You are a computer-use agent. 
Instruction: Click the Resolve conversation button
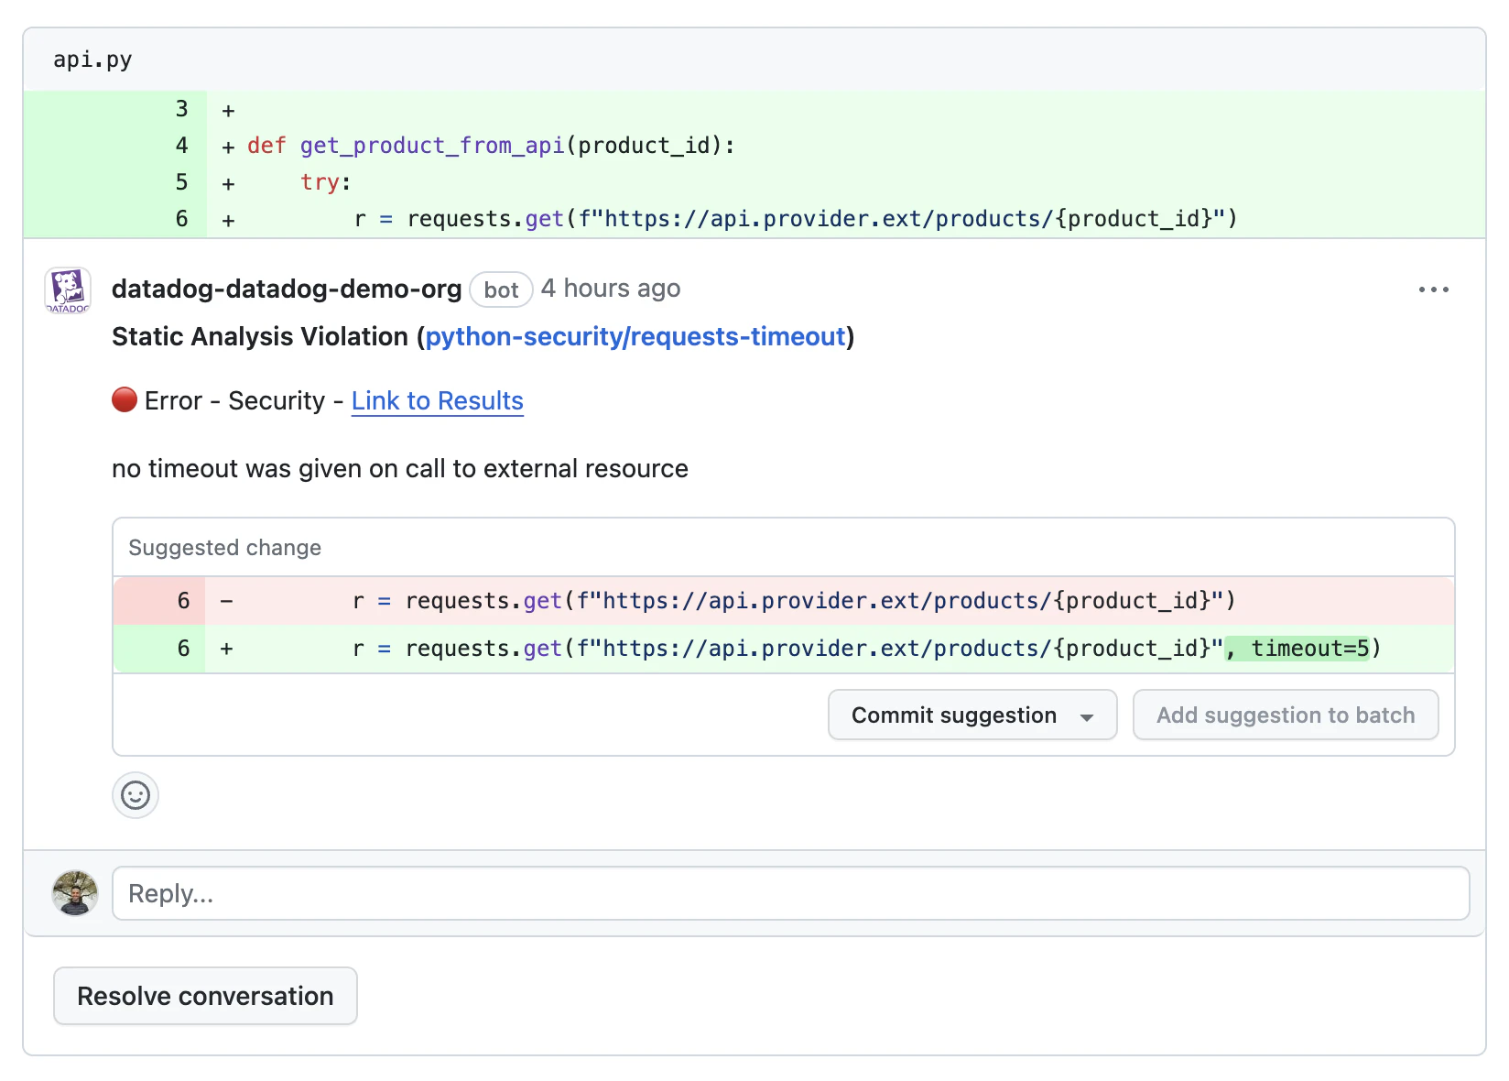click(x=205, y=996)
